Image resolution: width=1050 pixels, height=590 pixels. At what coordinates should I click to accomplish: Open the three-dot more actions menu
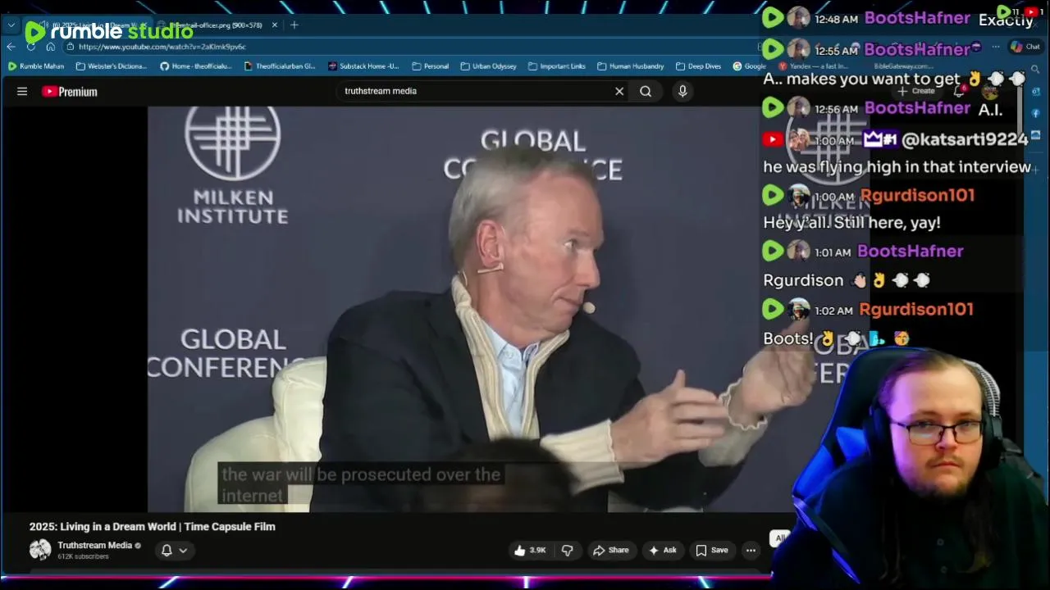point(751,550)
